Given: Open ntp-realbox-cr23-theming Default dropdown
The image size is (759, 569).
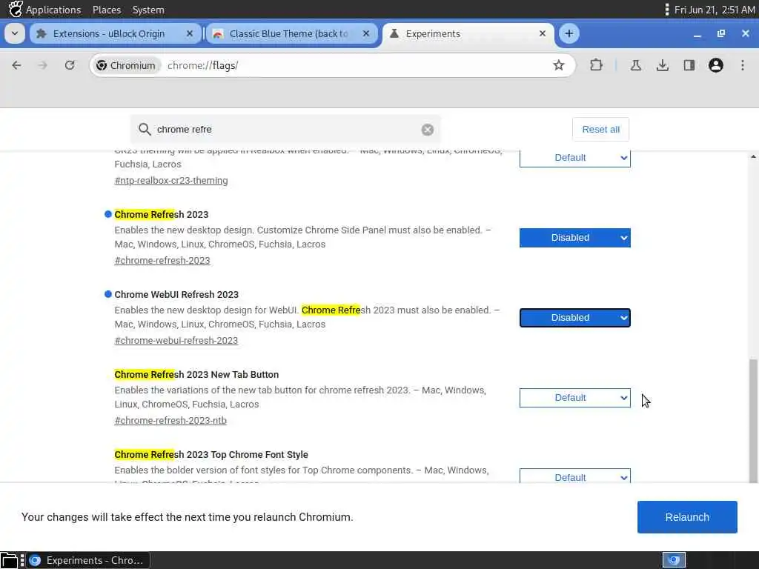Looking at the screenshot, I should tap(574, 158).
